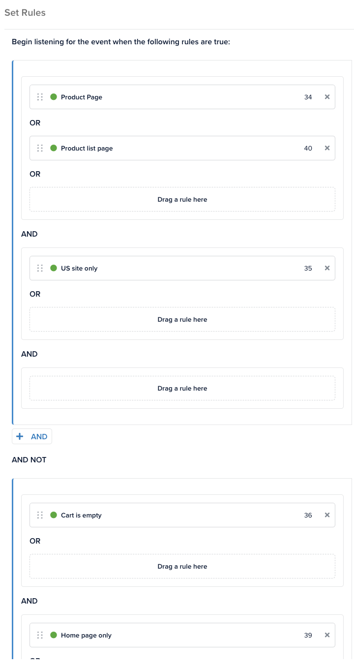Click green status dot of US site only
Screen dimensions: 354x669
(54, 268)
